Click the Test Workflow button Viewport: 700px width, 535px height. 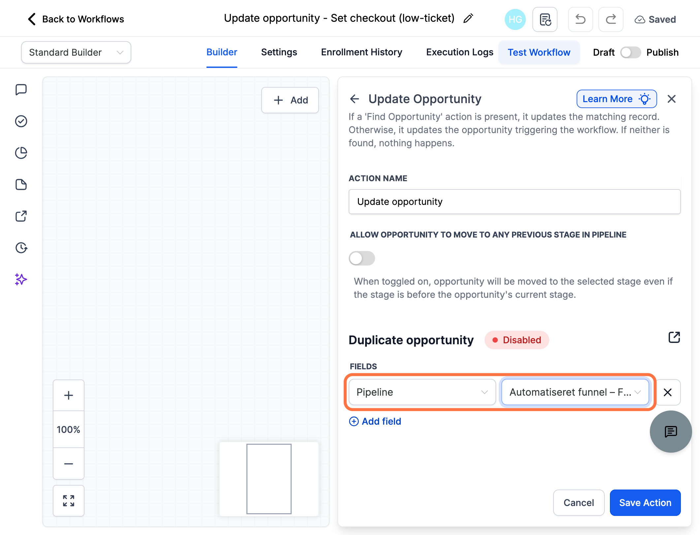(539, 52)
